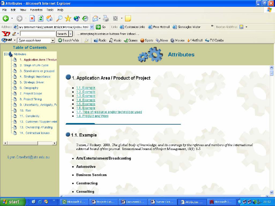Screen dimensions: 275x206
Task: Collapse the Attributes tree node
Action: (6, 54)
